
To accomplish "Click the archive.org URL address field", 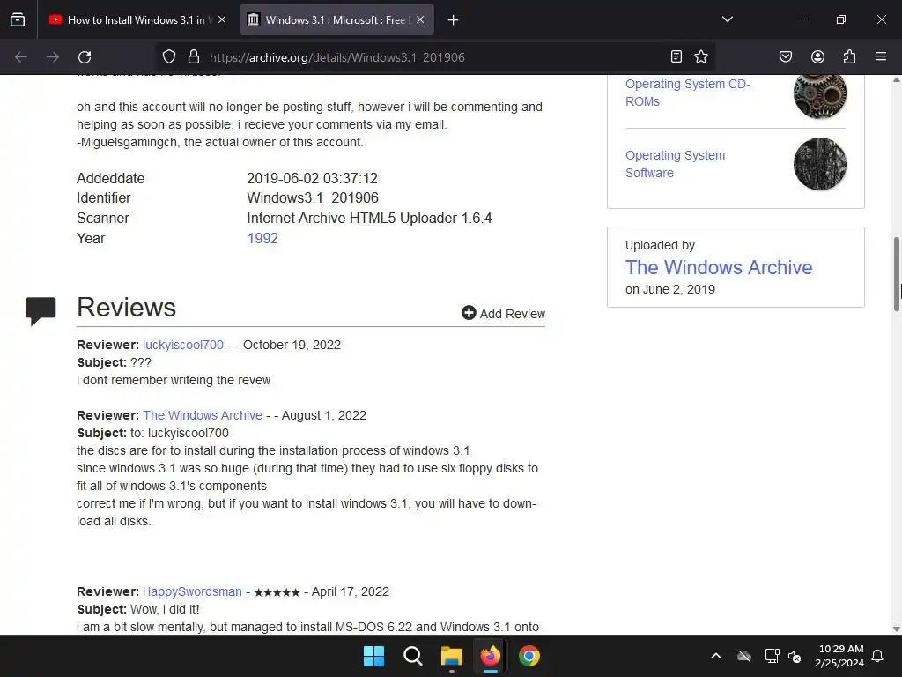I will pyautogui.click(x=434, y=57).
